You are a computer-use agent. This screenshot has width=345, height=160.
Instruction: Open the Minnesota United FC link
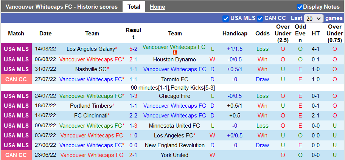point(174,125)
